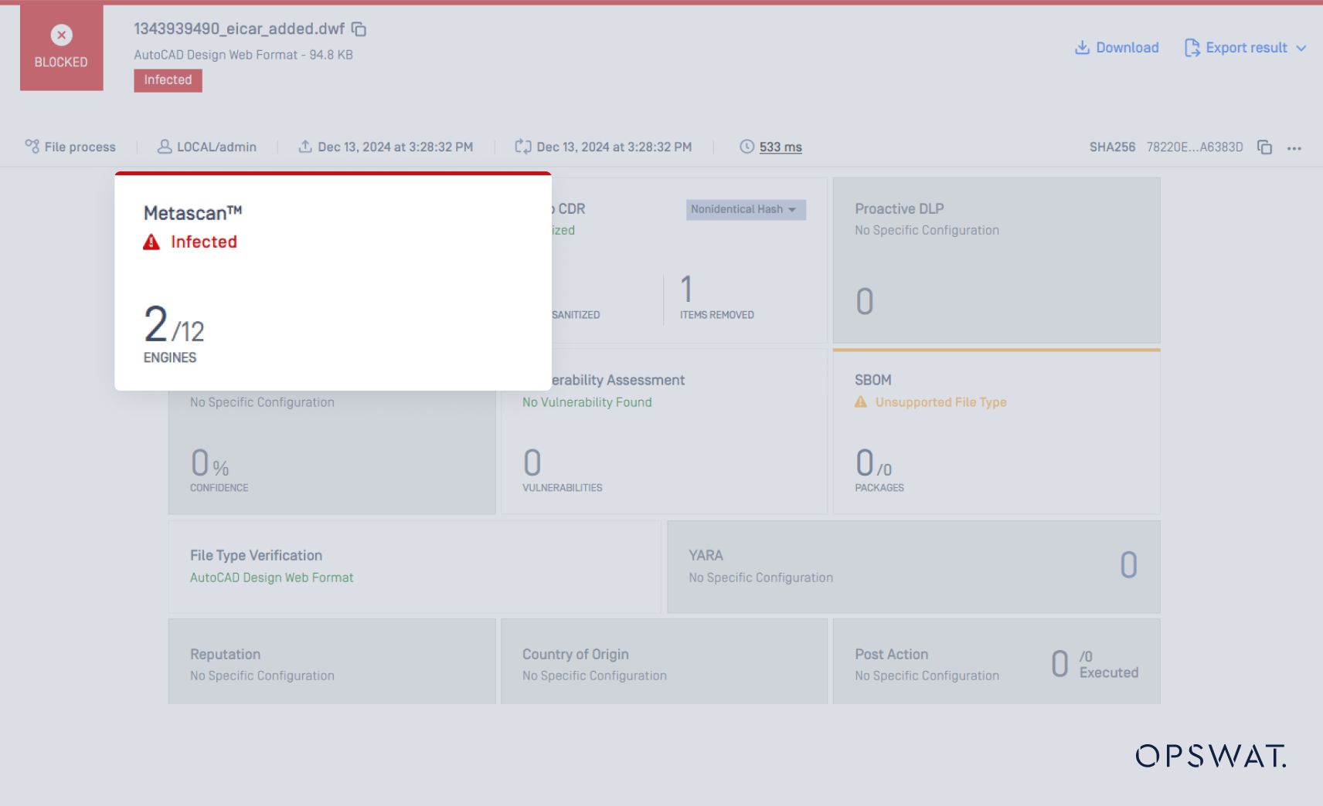
Task: Click the Infected badge under the file name
Action: pyautogui.click(x=168, y=80)
